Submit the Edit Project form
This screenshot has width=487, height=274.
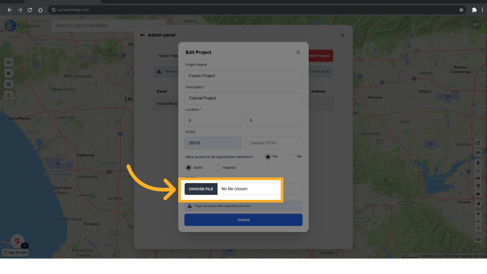coord(243,220)
